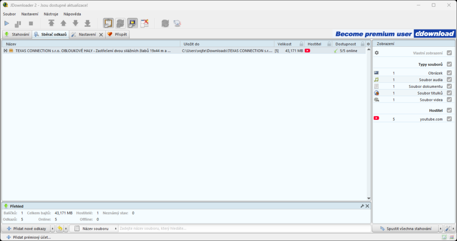
Task: Click the Start downloads play icon
Action: point(7,23)
